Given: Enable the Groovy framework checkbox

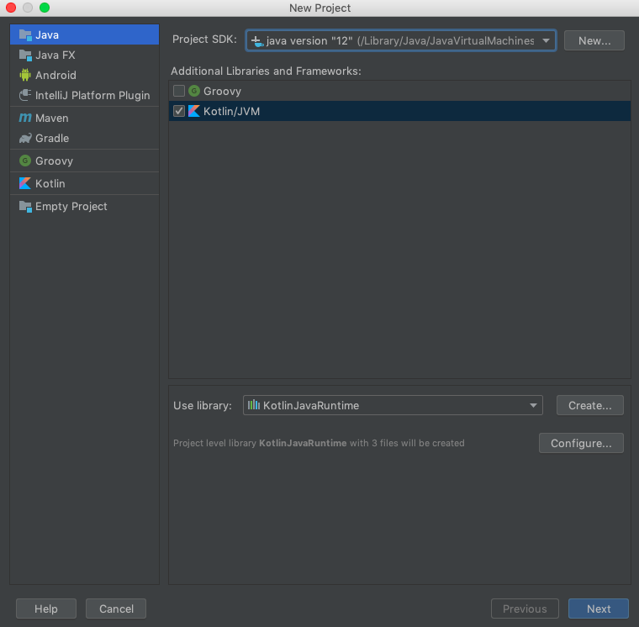Looking at the screenshot, I should [179, 91].
